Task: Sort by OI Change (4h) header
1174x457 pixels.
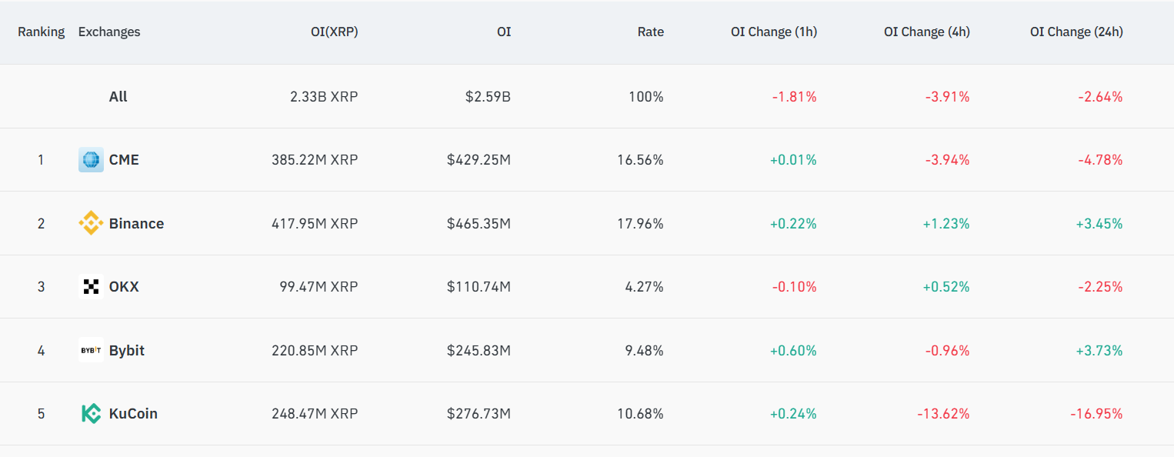Action: pyautogui.click(x=927, y=32)
